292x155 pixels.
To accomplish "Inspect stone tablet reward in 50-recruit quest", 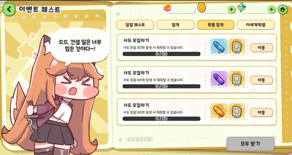I will (237, 112).
